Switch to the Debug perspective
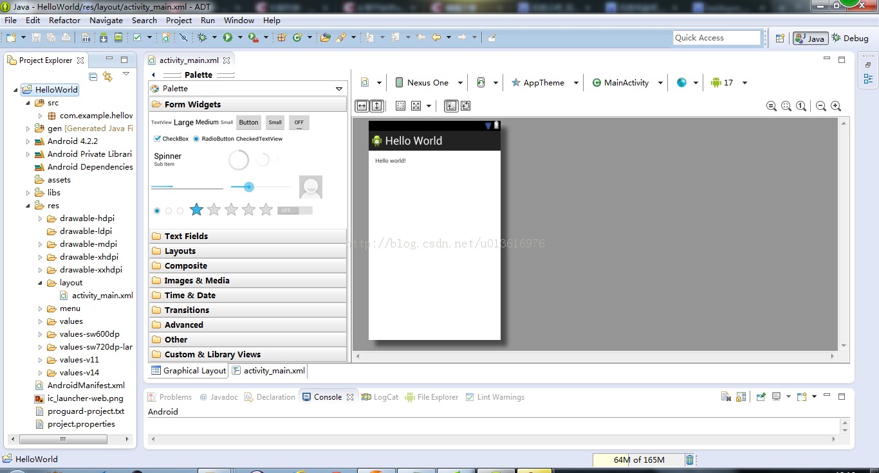The width and height of the screenshot is (879, 473). click(x=850, y=38)
